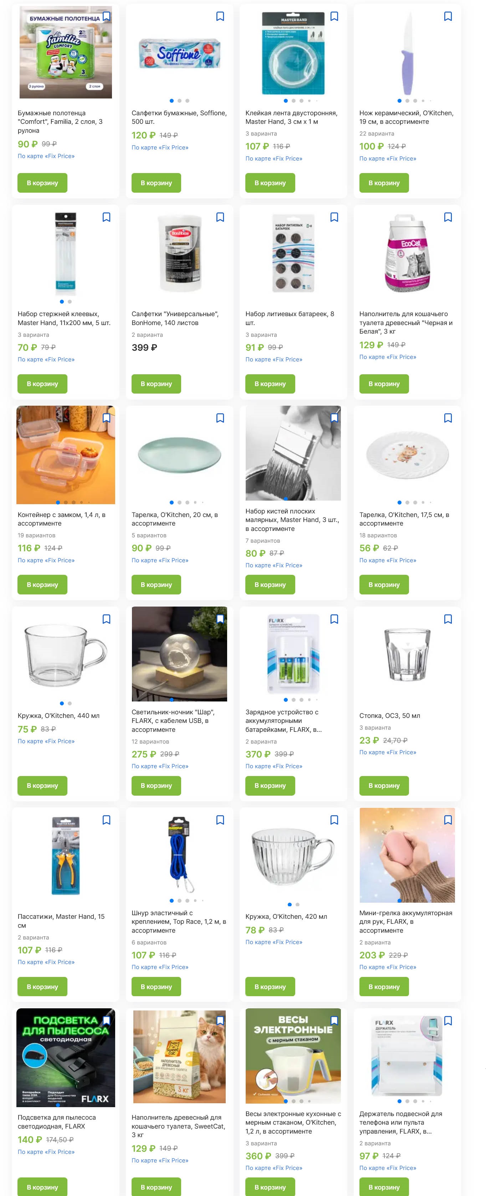Open Soffione napkins product title link
Viewport: 486px width, 1196px height.
point(179,117)
